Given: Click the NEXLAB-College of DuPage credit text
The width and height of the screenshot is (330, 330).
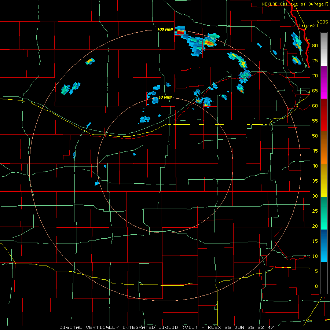Looking at the screenshot, I should (x=293, y=4).
